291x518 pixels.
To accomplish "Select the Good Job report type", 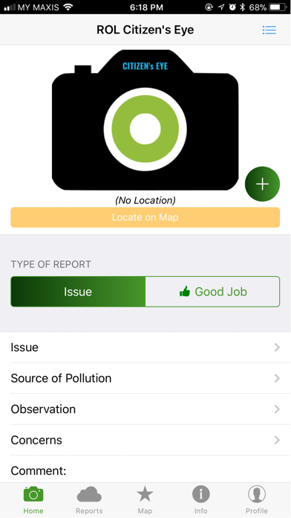I will [212, 292].
